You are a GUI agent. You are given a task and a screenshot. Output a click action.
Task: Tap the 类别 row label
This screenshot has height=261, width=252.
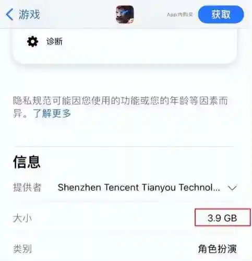tap(22, 249)
